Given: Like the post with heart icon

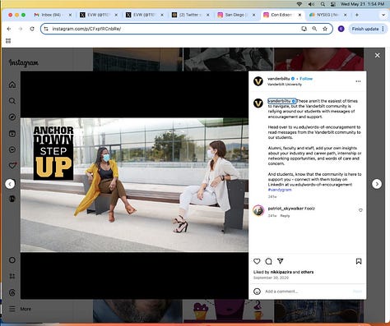Looking at the screenshot, I should 257,261.
